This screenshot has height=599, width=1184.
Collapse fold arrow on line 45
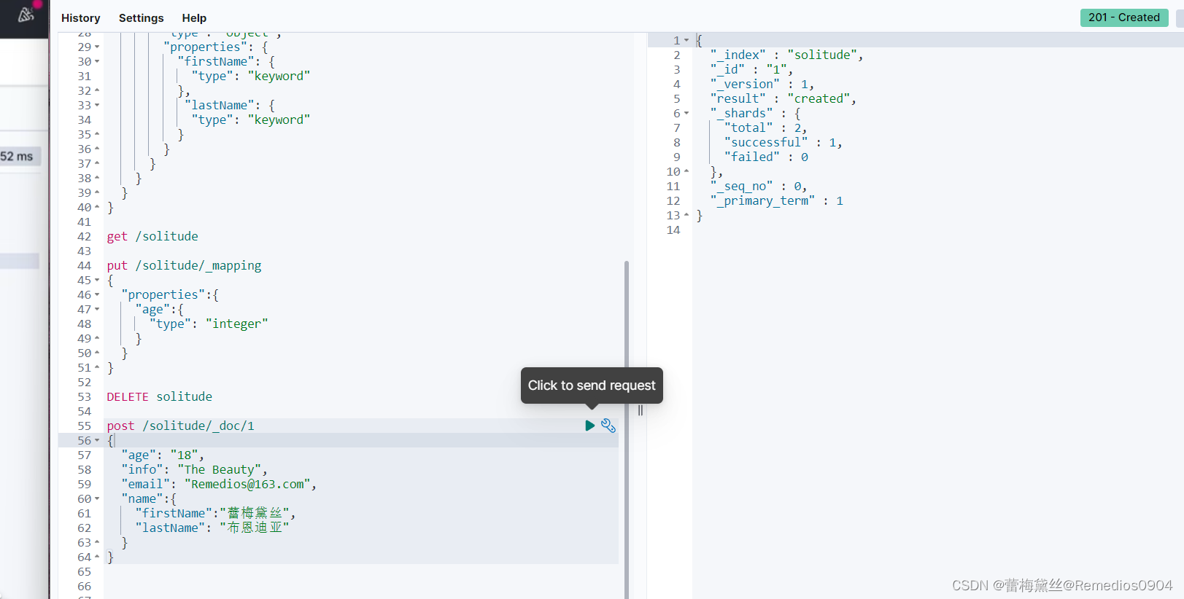[x=97, y=281]
